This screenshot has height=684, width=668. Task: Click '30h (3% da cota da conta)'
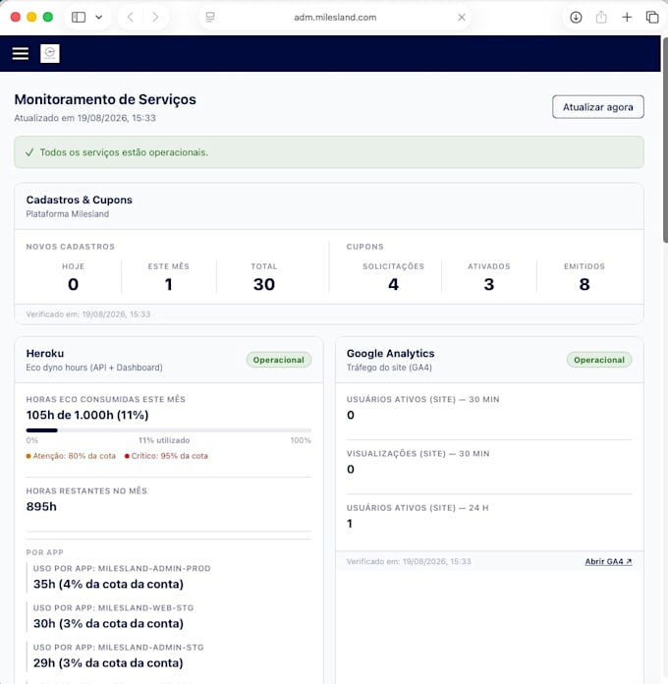coord(108,623)
